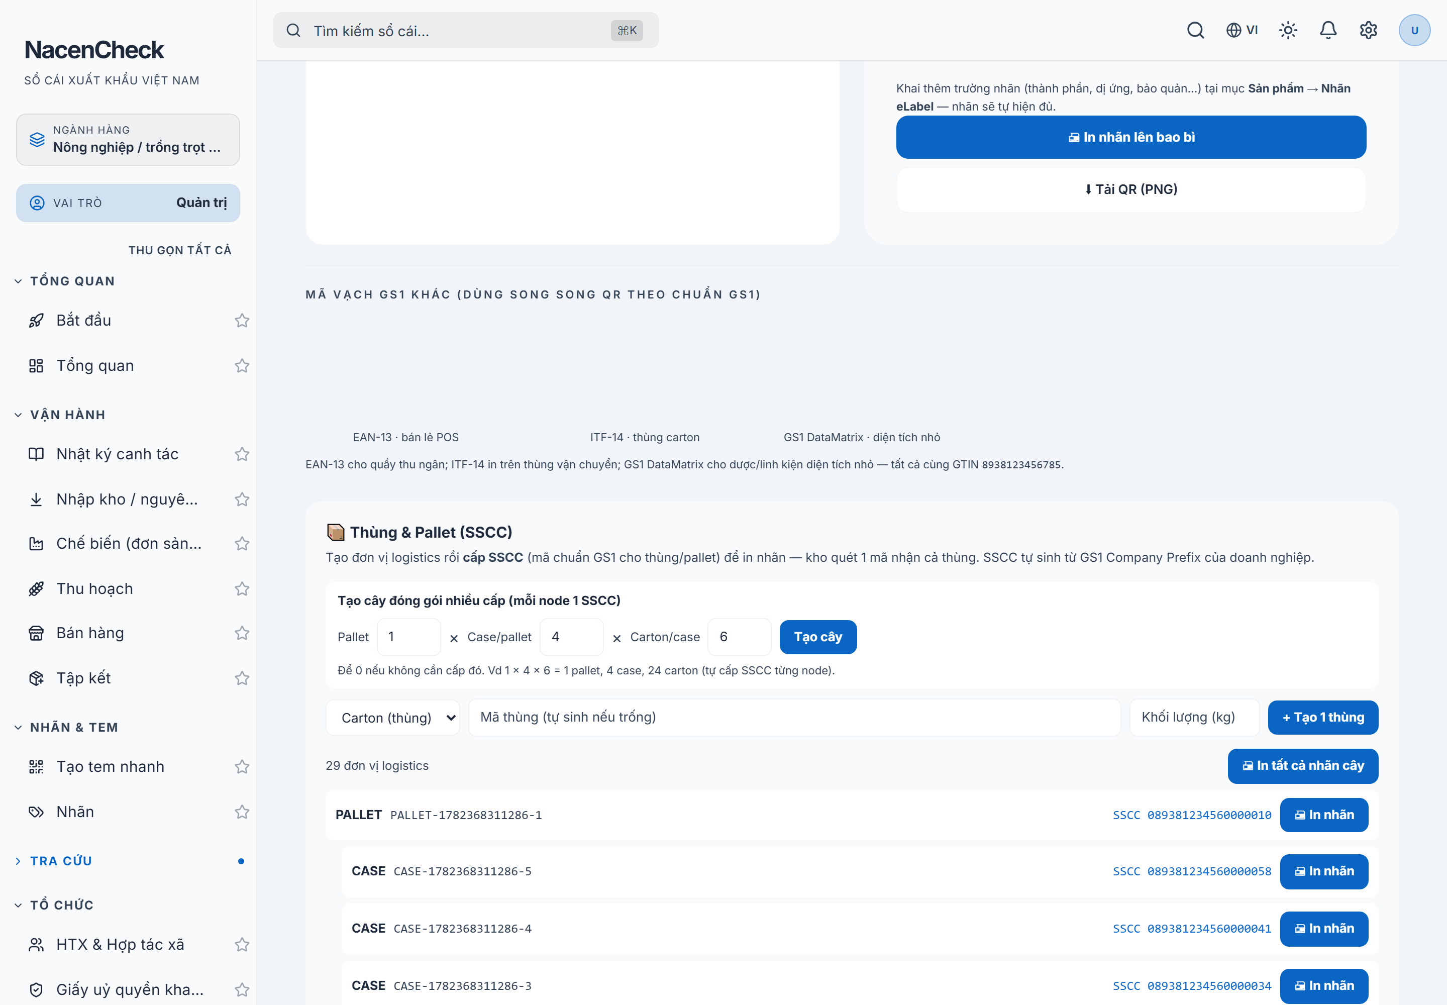1447x1005 pixels.
Task: Star the Thu hoạch item
Action: [242, 589]
